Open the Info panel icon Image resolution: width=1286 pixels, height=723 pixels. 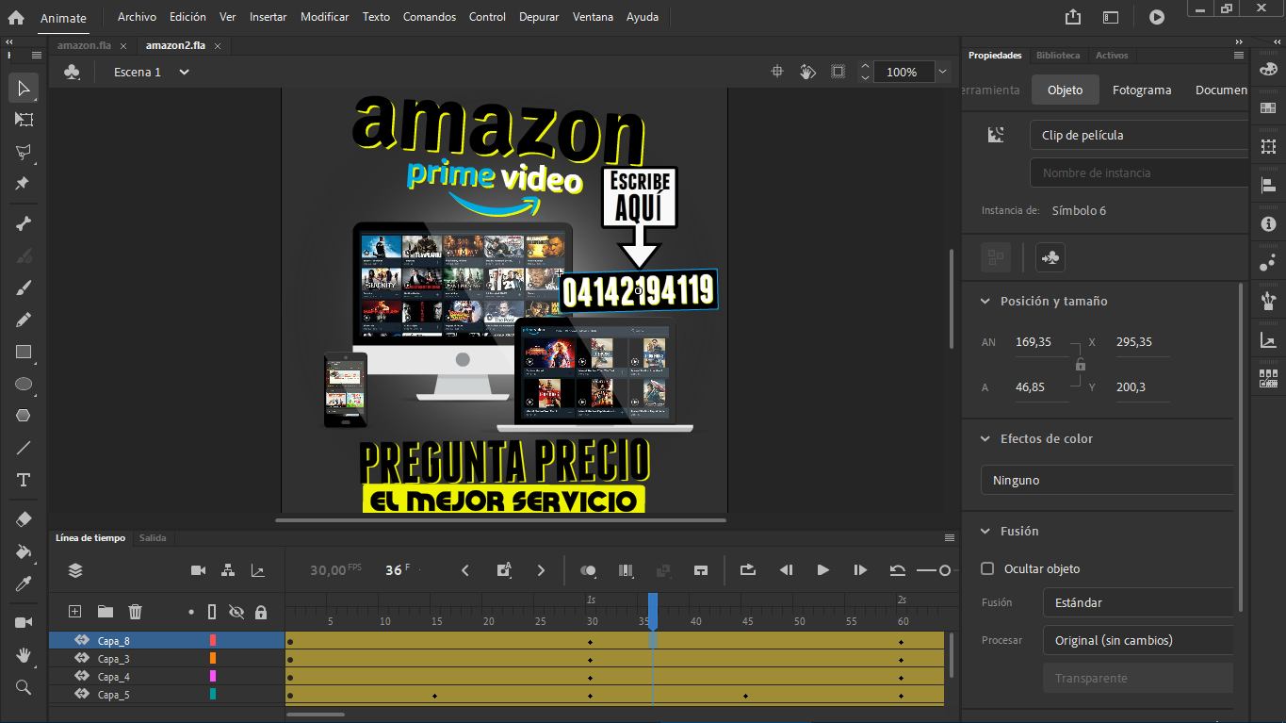(x=1268, y=223)
